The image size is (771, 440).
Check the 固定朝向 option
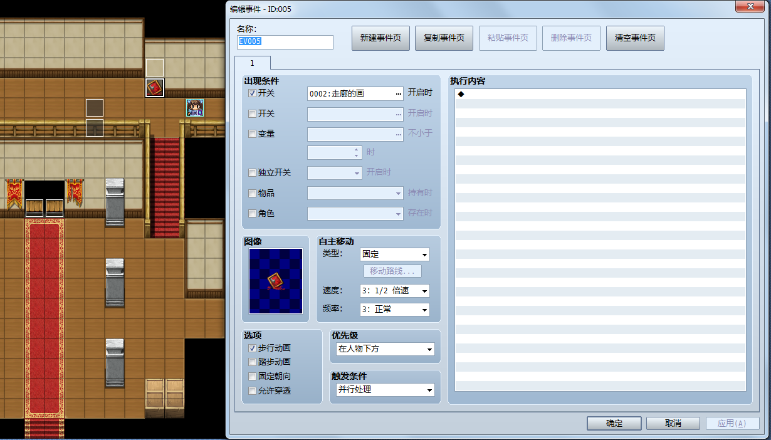tap(252, 377)
